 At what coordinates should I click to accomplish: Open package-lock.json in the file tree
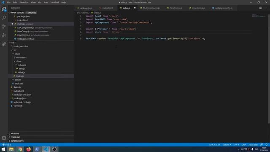[22, 95]
